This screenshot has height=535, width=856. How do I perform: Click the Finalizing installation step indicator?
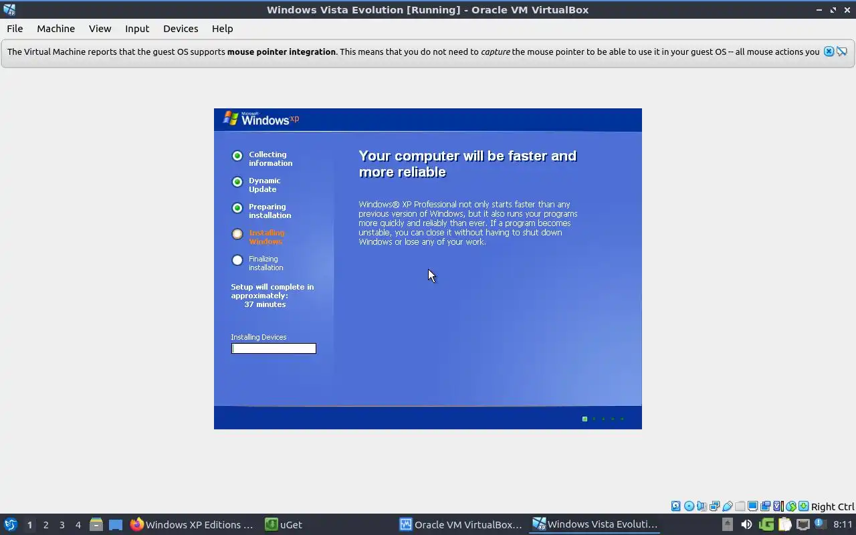point(237,260)
